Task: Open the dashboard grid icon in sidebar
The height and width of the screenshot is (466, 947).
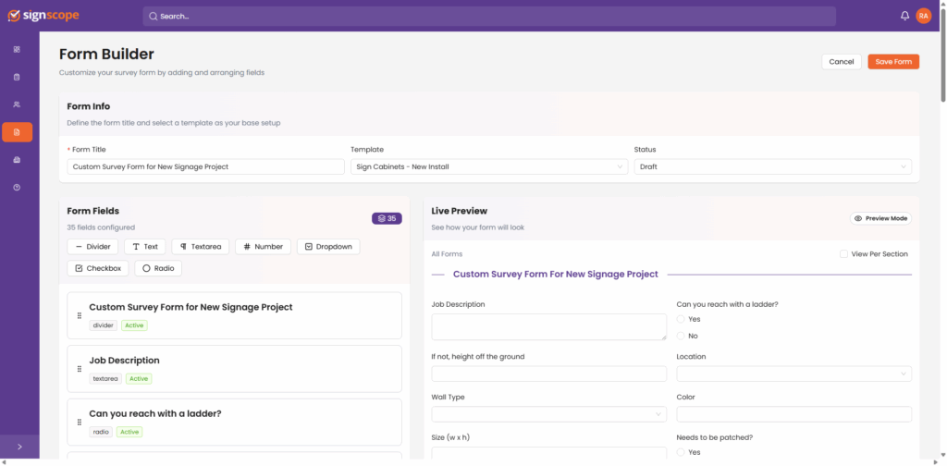Action: click(x=17, y=50)
